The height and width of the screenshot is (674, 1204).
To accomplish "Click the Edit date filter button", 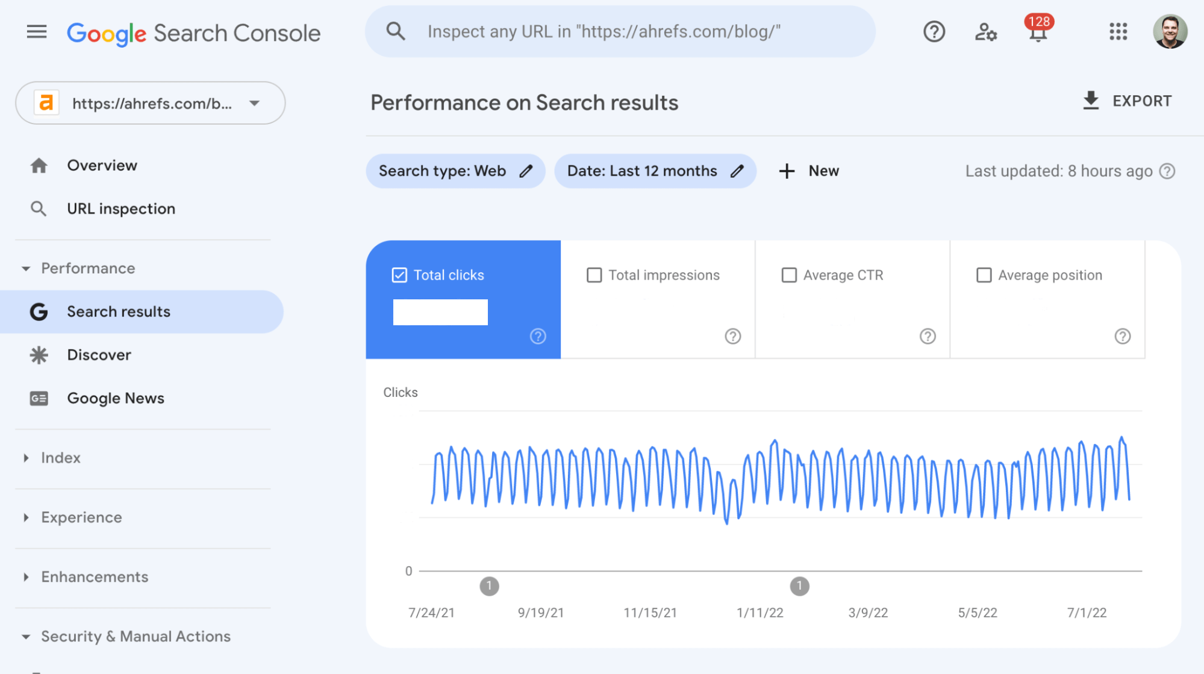I will [x=738, y=171].
